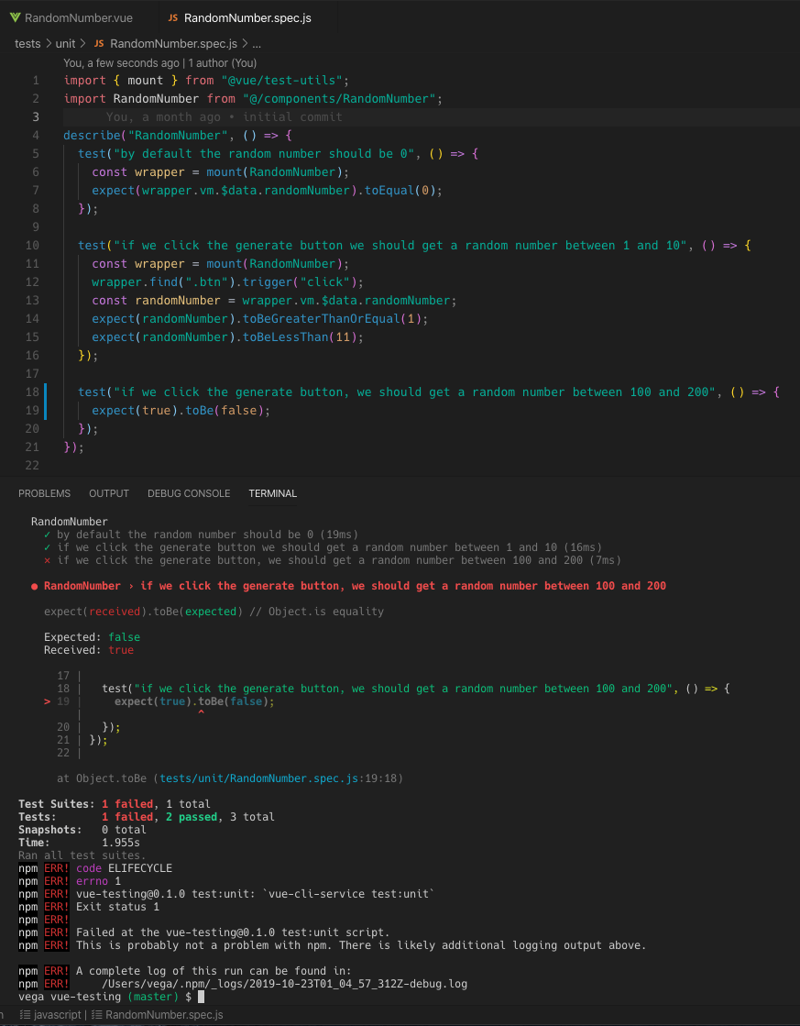
Task: Click the JS icon on RandomNumber.spec.js tab
Action: coord(172,18)
